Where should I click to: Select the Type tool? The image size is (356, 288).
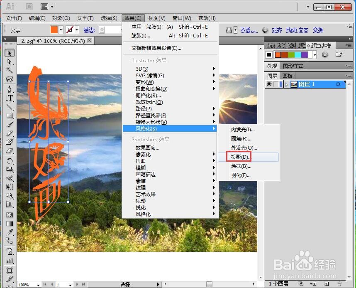point(9,98)
